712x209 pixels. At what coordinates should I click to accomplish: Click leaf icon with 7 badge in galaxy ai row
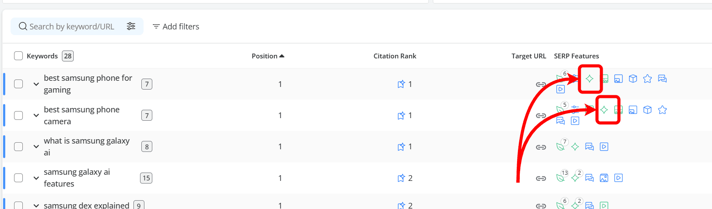(x=561, y=146)
